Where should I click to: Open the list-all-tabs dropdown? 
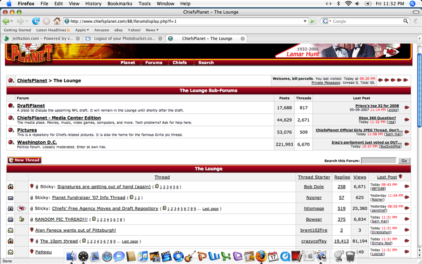tap(419, 38)
